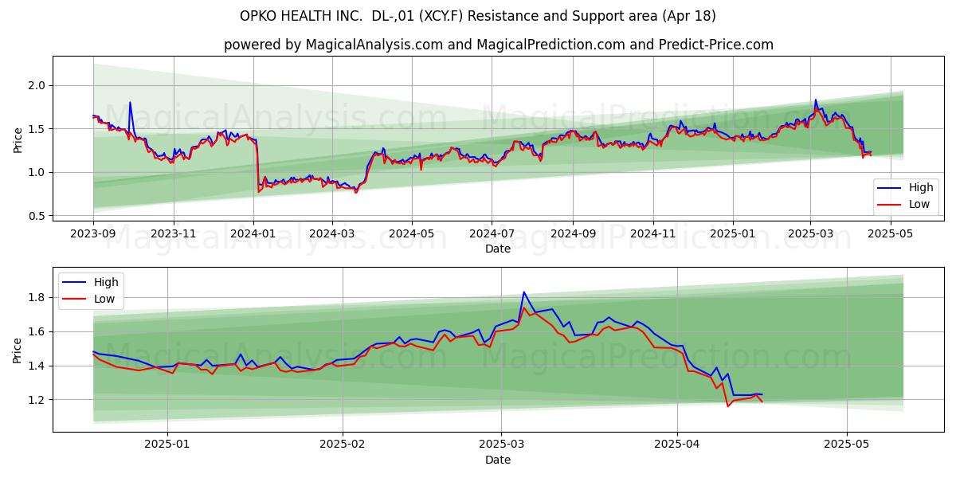Select the '2024-01' x-axis label on top chart

(x=253, y=234)
